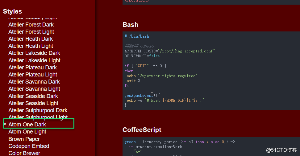Click the if student.excellentWork line
This screenshot has height=156, width=300.
155,147
